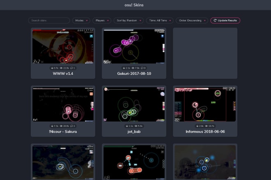
Task: Click the views eye icon under Gokuri-2017-08-10
Action: [x=133, y=68]
